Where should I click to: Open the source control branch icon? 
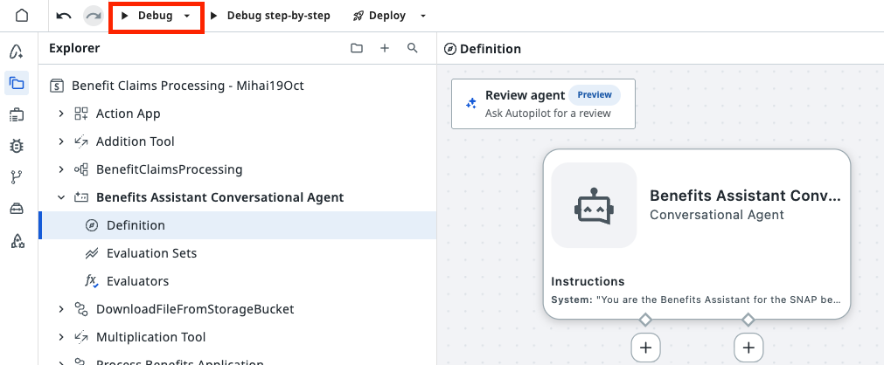[x=17, y=178]
